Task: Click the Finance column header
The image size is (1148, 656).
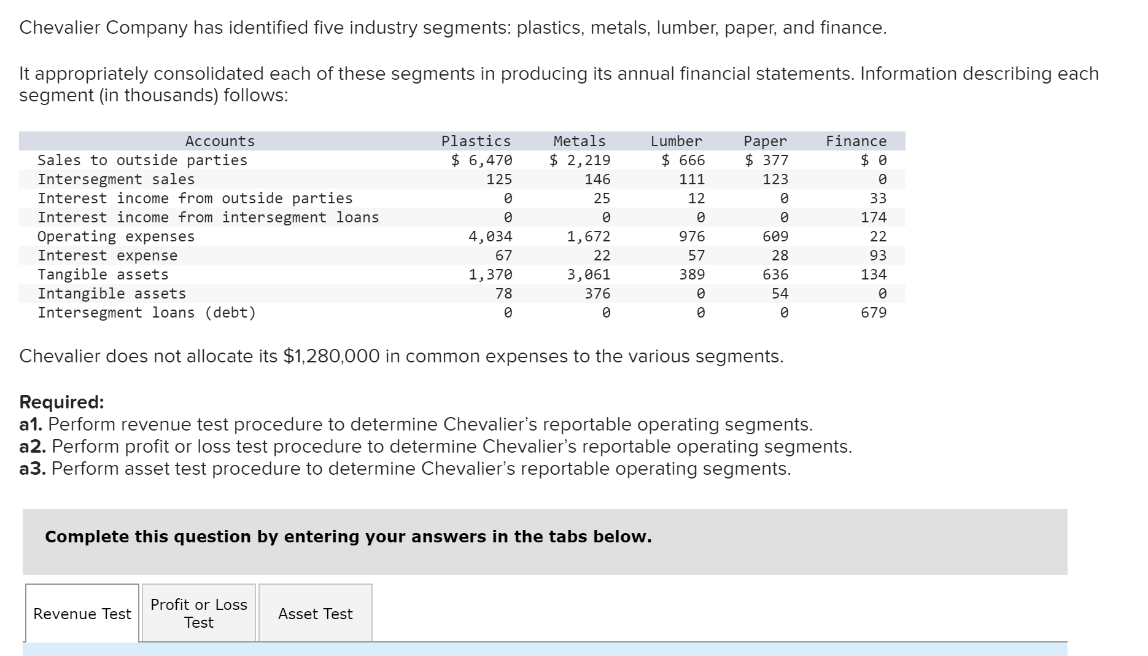Action: point(856,141)
